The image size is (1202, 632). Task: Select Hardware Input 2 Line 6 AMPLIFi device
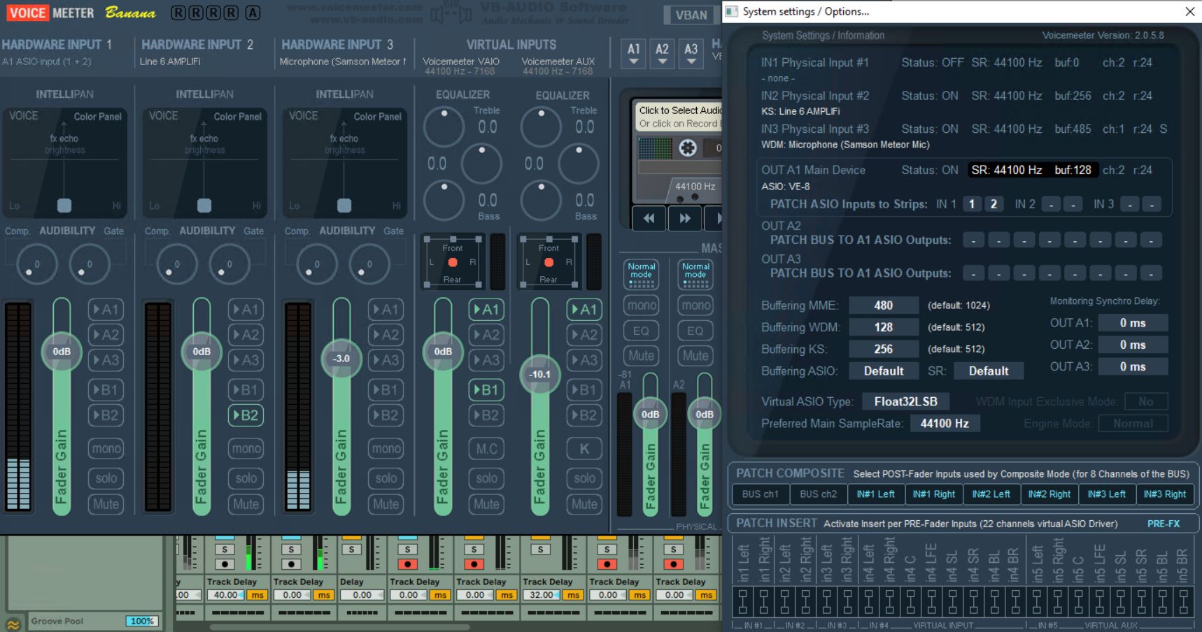click(x=170, y=62)
